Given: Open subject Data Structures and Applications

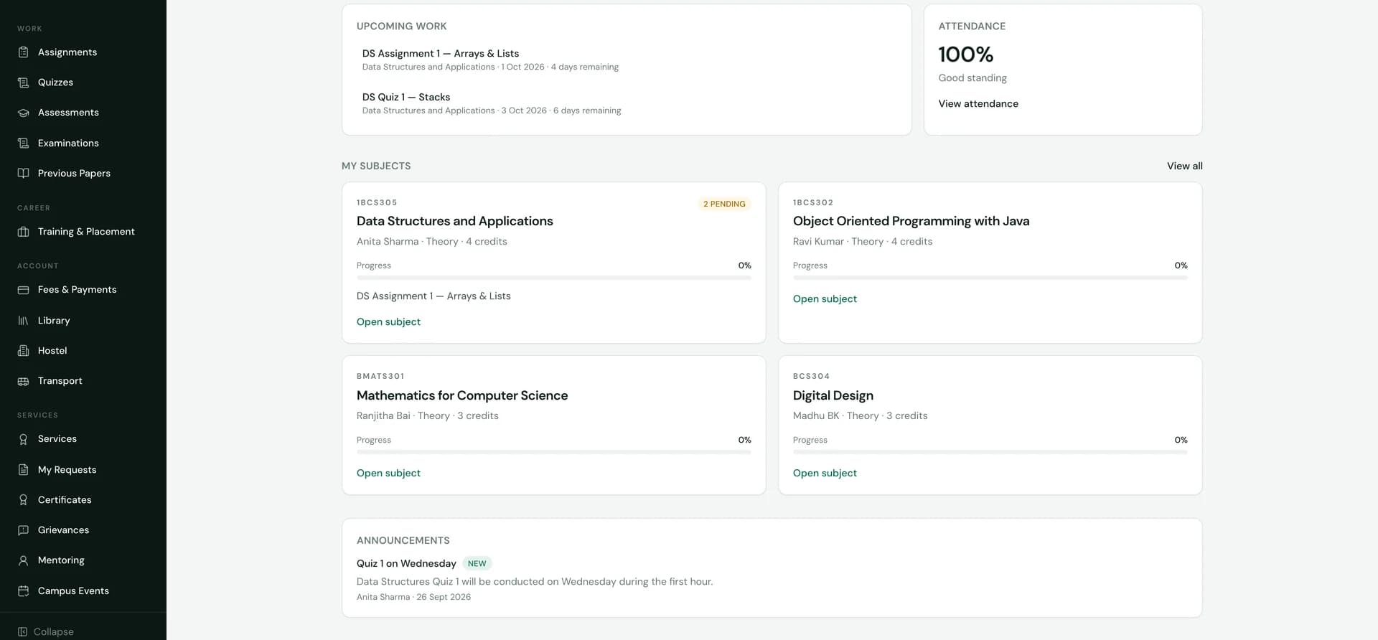Looking at the screenshot, I should 388,322.
